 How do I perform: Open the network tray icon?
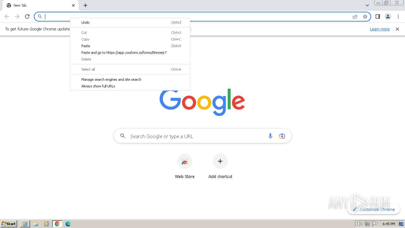(367, 224)
